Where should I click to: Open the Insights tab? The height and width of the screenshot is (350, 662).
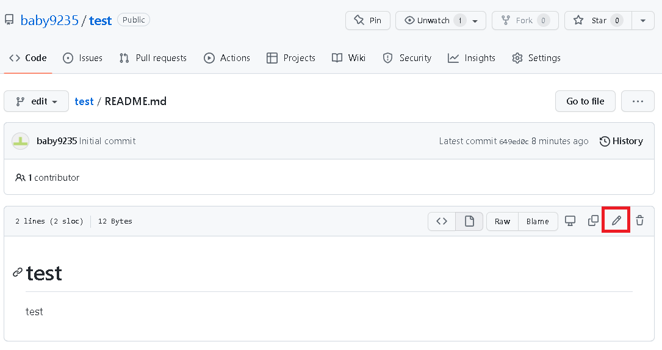tap(472, 58)
